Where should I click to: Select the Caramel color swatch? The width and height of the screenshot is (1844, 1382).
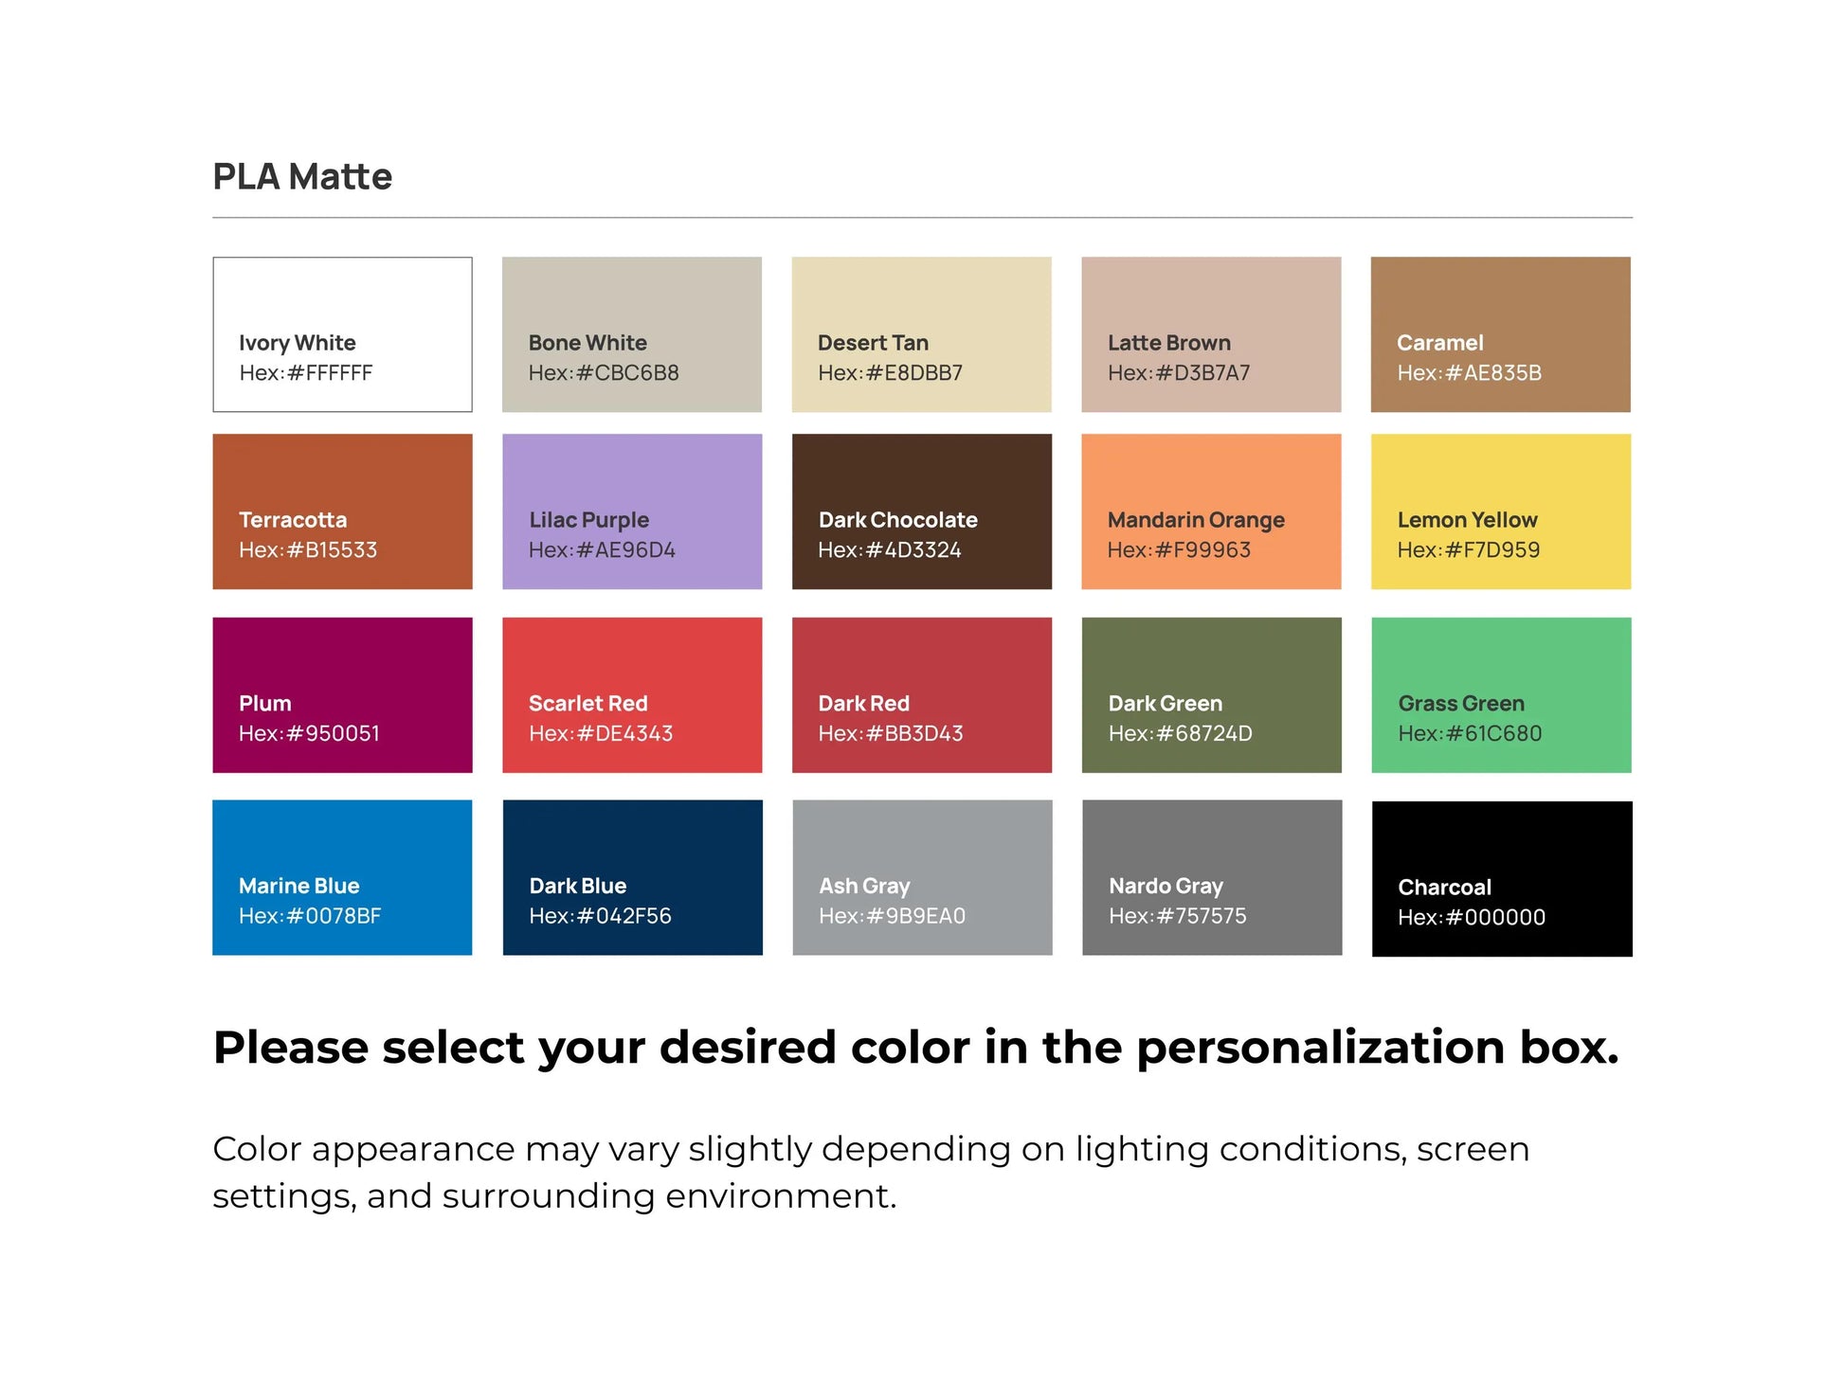[1500, 334]
